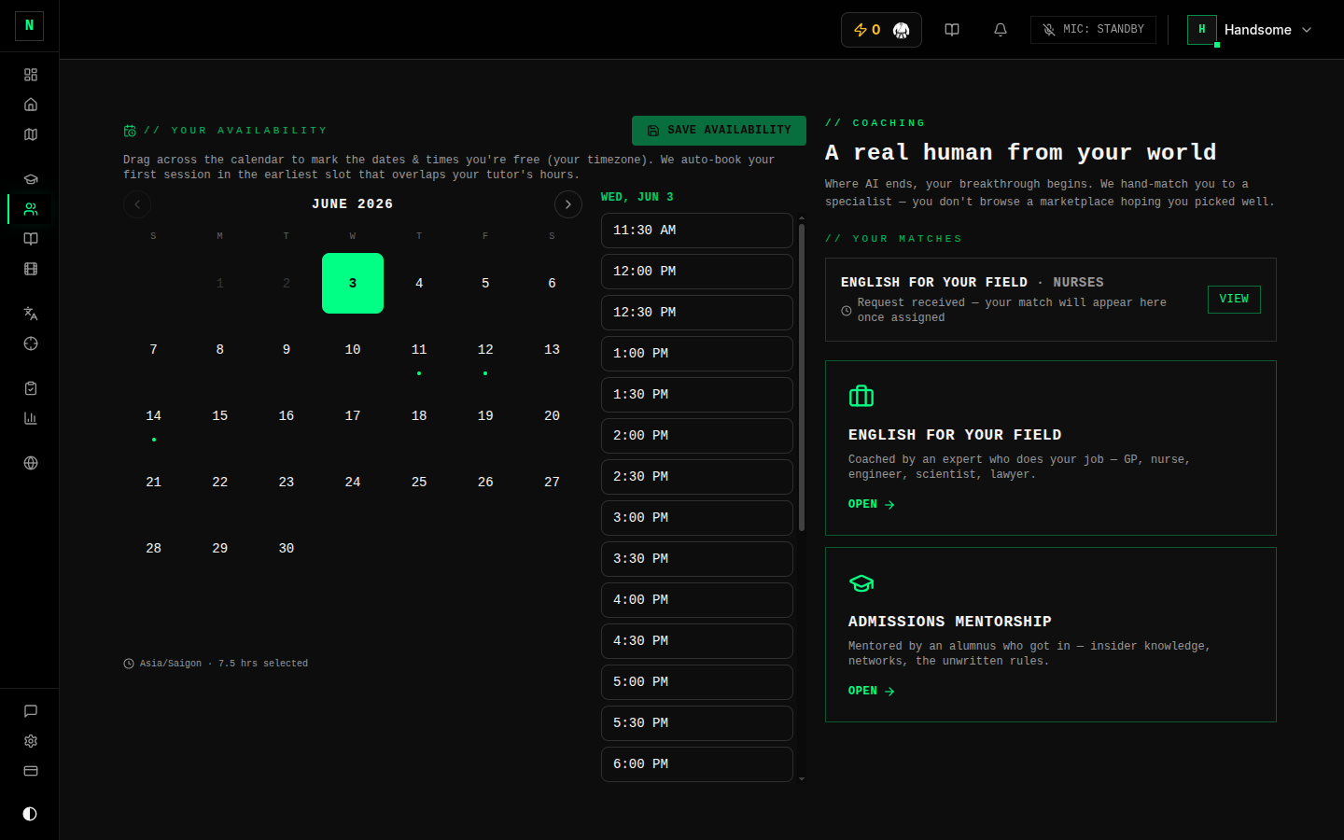Toggle the 3:30 PM time slot
Screen dimensions: 1344x840
pos(697,559)
